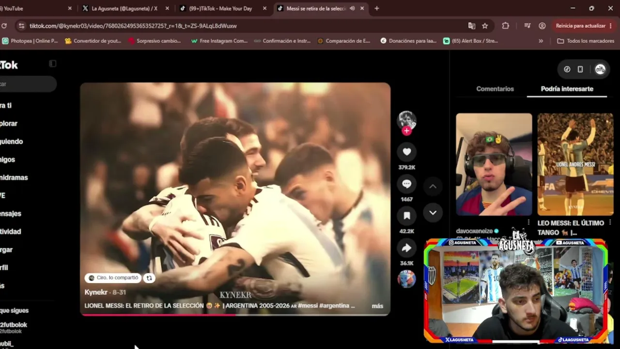Open the get-app phone icon in the top pill
620x349 pixels.
580,69
